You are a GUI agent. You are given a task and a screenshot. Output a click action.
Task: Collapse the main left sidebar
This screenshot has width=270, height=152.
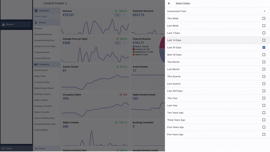(7, 148)
